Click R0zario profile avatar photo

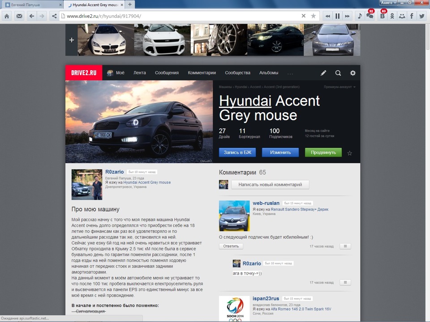(x=86, y=185)
